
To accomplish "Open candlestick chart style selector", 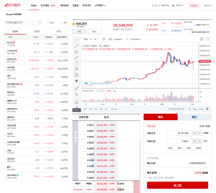I will click(104, 39).
